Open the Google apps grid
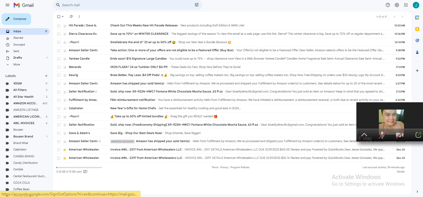 (406, 5)
